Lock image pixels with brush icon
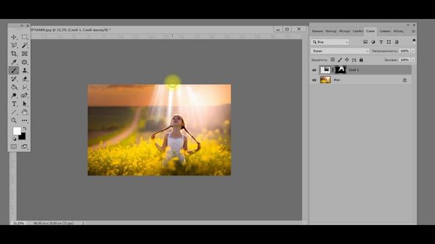This screenshot has width=435, height=244. coord(340,60)
